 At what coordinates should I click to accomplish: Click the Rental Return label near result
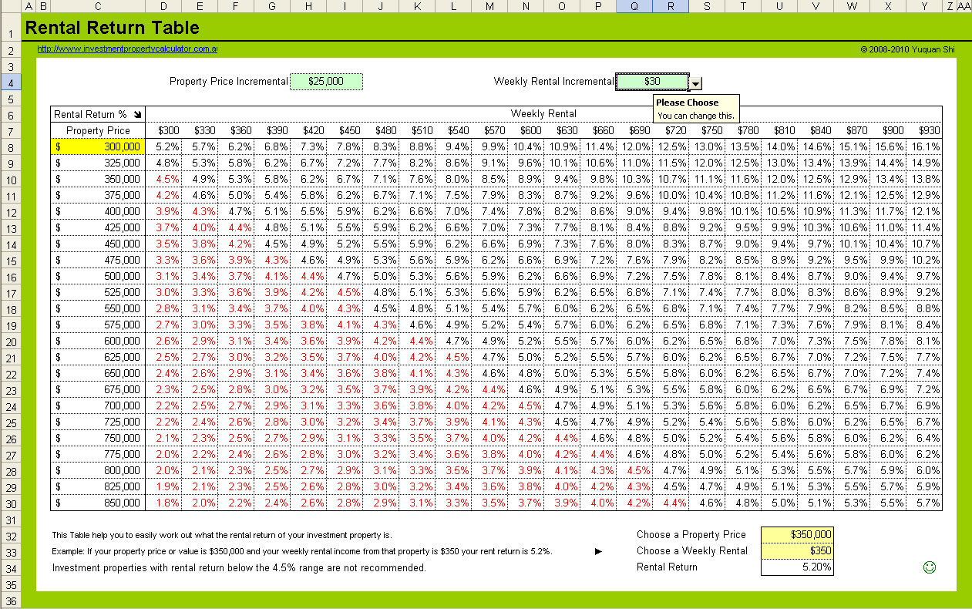667,567
